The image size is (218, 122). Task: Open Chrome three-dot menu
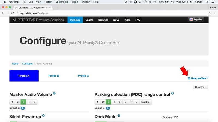tap(215, 13)
